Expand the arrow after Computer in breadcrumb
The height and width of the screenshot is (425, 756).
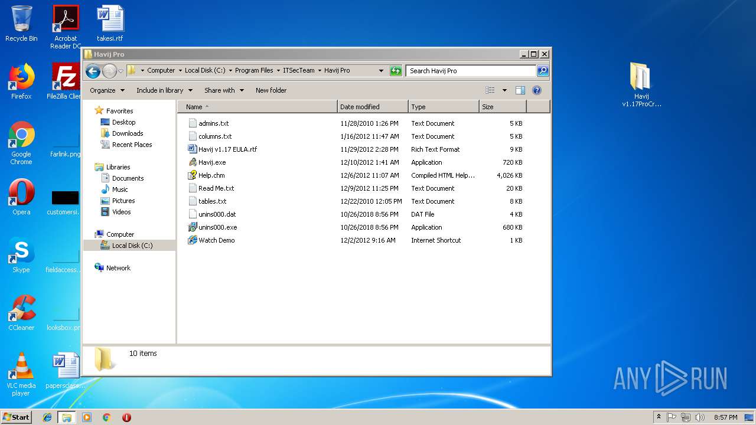[x=180, y=70]
